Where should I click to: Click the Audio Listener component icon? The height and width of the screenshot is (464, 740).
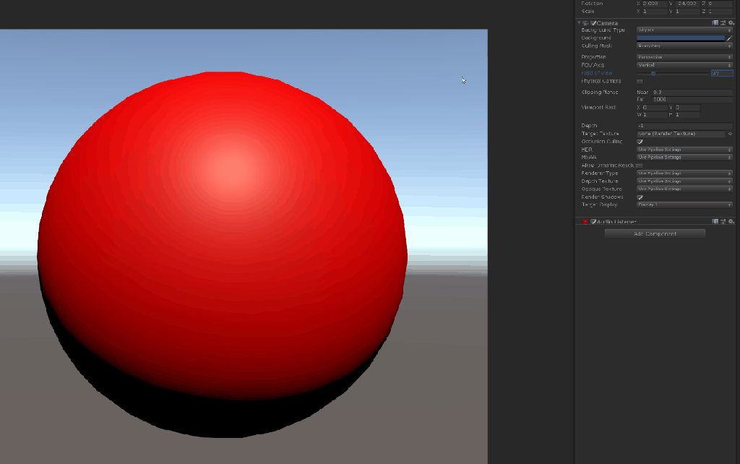[585, 222]
